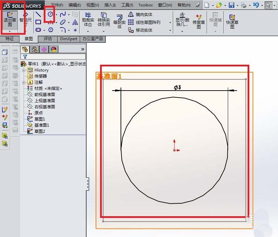Switch to the DimXpert tab
278x237 pixels.
coord(69,39)
